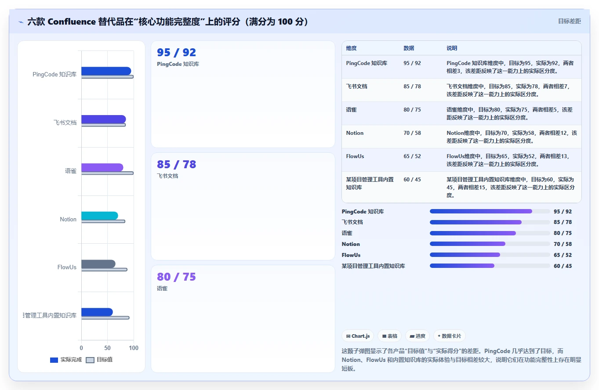This screenshot has height=390, width=599.
Task: Click the gray legend swatch for 目标值
Action: (x=90, y=360)
